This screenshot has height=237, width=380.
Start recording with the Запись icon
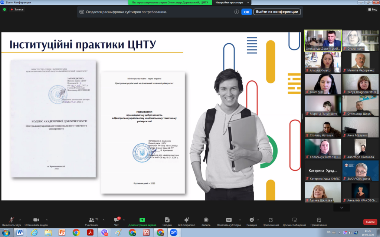coord(206,220)
